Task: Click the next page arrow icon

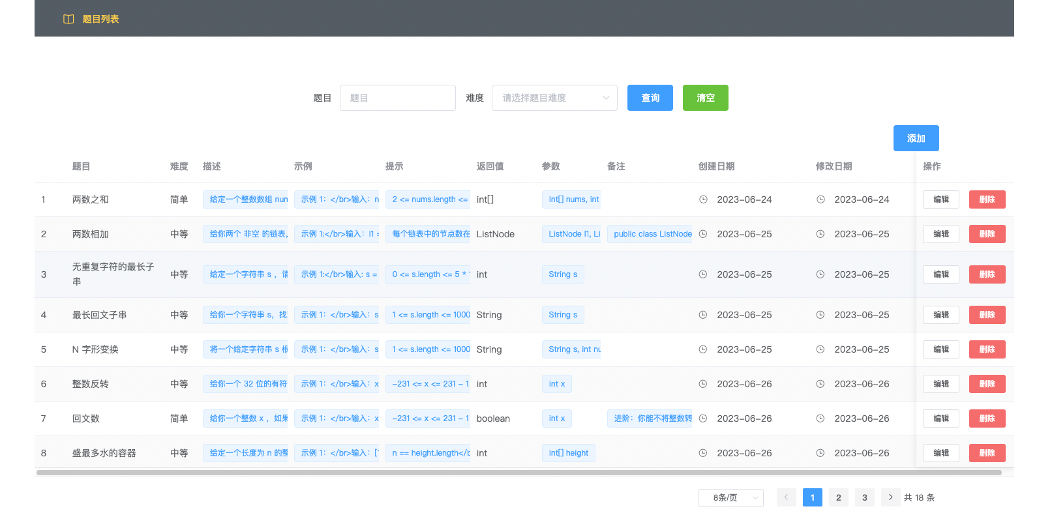Action: tap(890, 497)
